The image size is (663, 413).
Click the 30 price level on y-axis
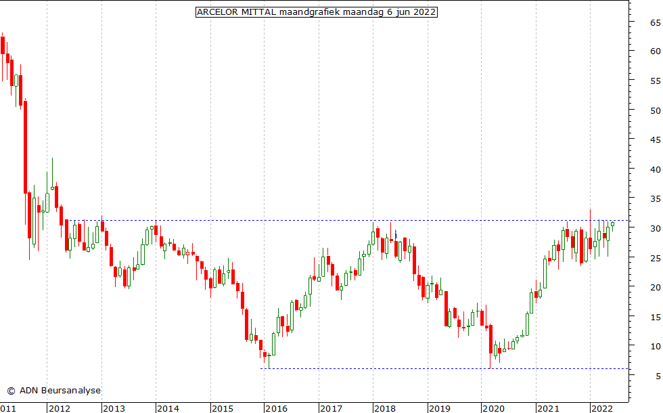click(x=656, y=229)
